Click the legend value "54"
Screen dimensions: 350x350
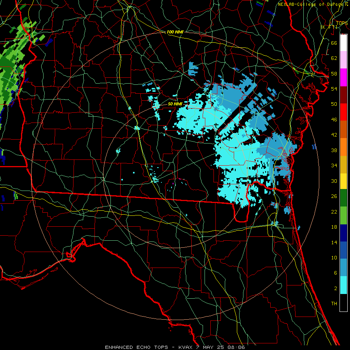[334, 89]
